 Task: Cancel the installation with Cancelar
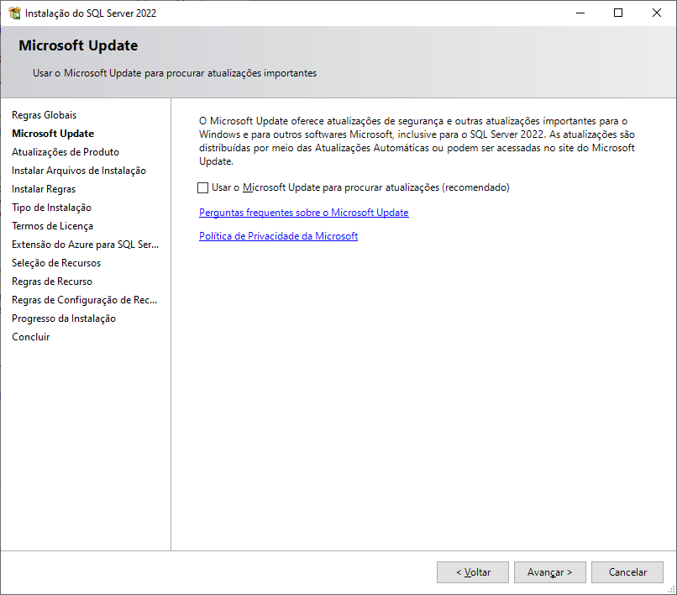point(627,572)
